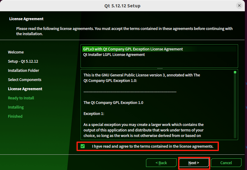Click the license text scrollbar thumb
This screenshot has height=170, width=247.
coord(235,72)
